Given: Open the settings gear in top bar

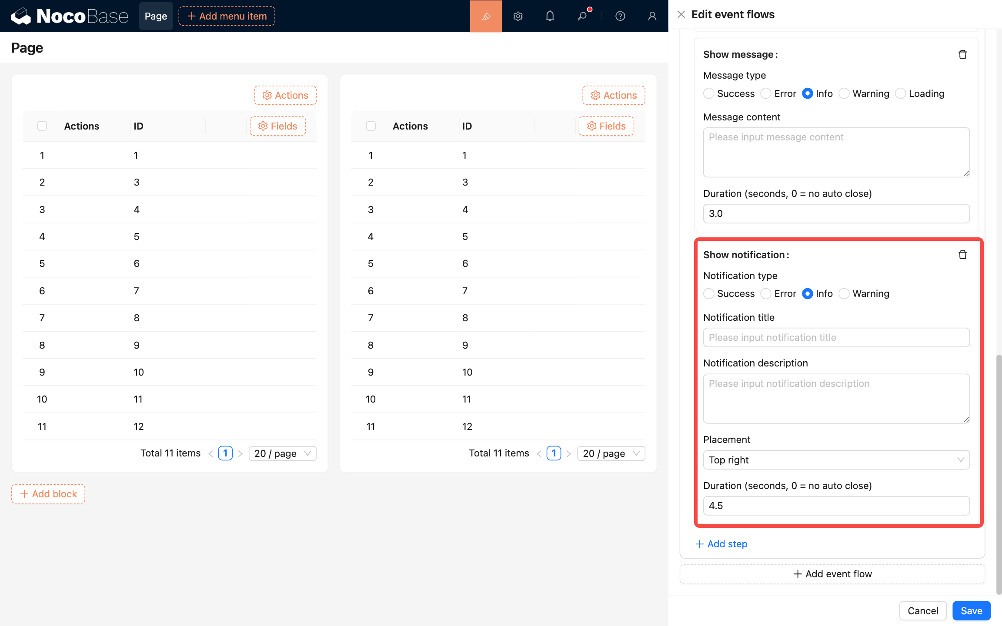Looking at the screenshot, I should [518, 16].
